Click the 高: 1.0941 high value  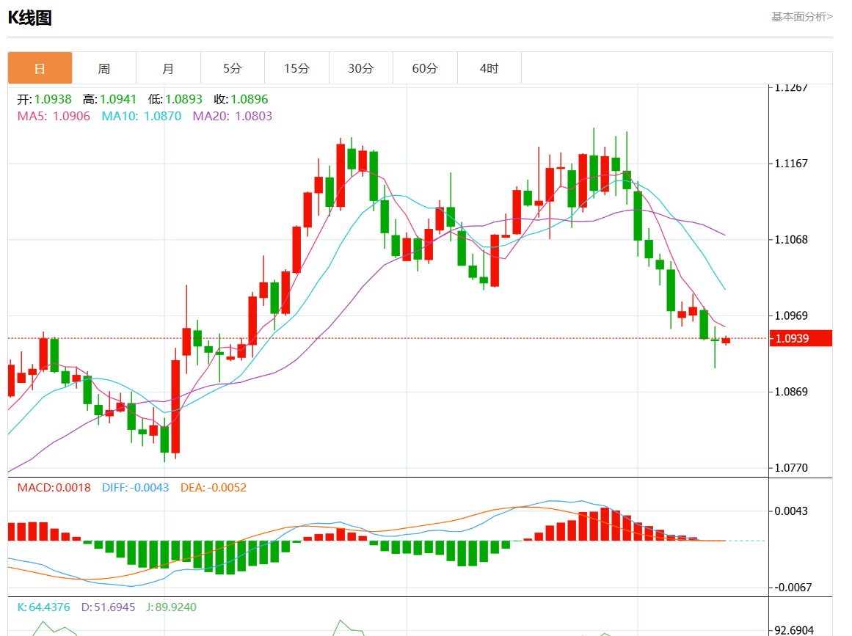110,99
